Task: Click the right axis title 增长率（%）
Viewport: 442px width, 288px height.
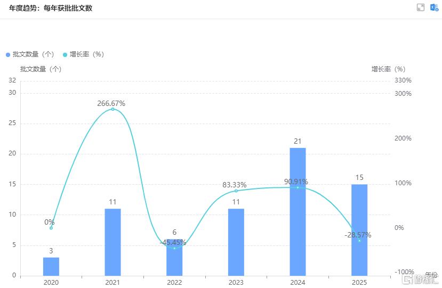Action: [389, 69]
